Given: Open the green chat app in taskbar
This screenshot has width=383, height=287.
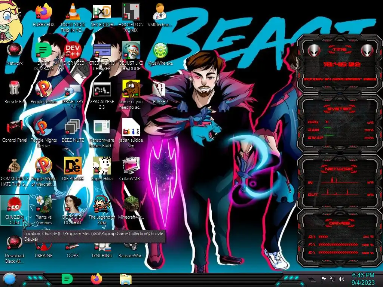Looking at the screenshot, I should pos(67,279).
